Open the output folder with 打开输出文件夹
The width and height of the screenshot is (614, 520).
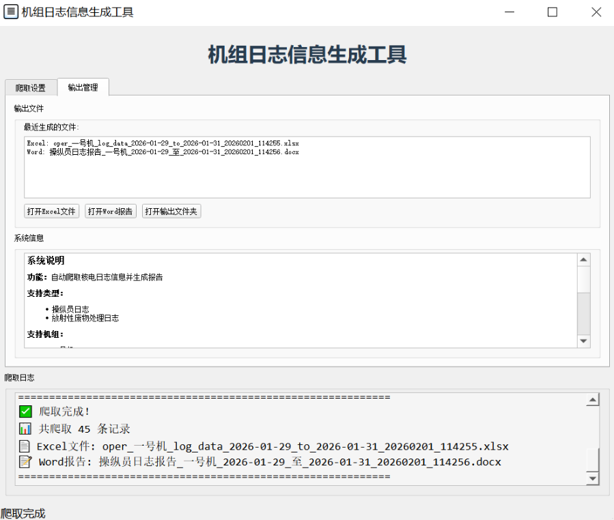pyautogui.click(x=171, y=212)
